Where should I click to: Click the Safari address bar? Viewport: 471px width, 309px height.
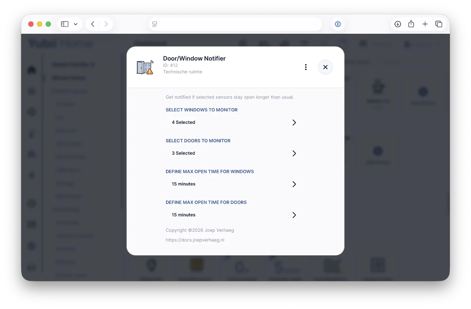tap(236, 24)
